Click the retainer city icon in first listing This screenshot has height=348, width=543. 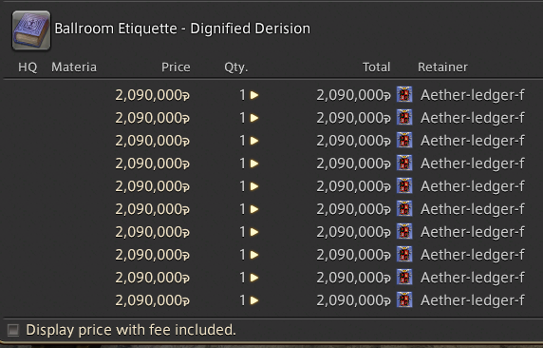point(404,94)
